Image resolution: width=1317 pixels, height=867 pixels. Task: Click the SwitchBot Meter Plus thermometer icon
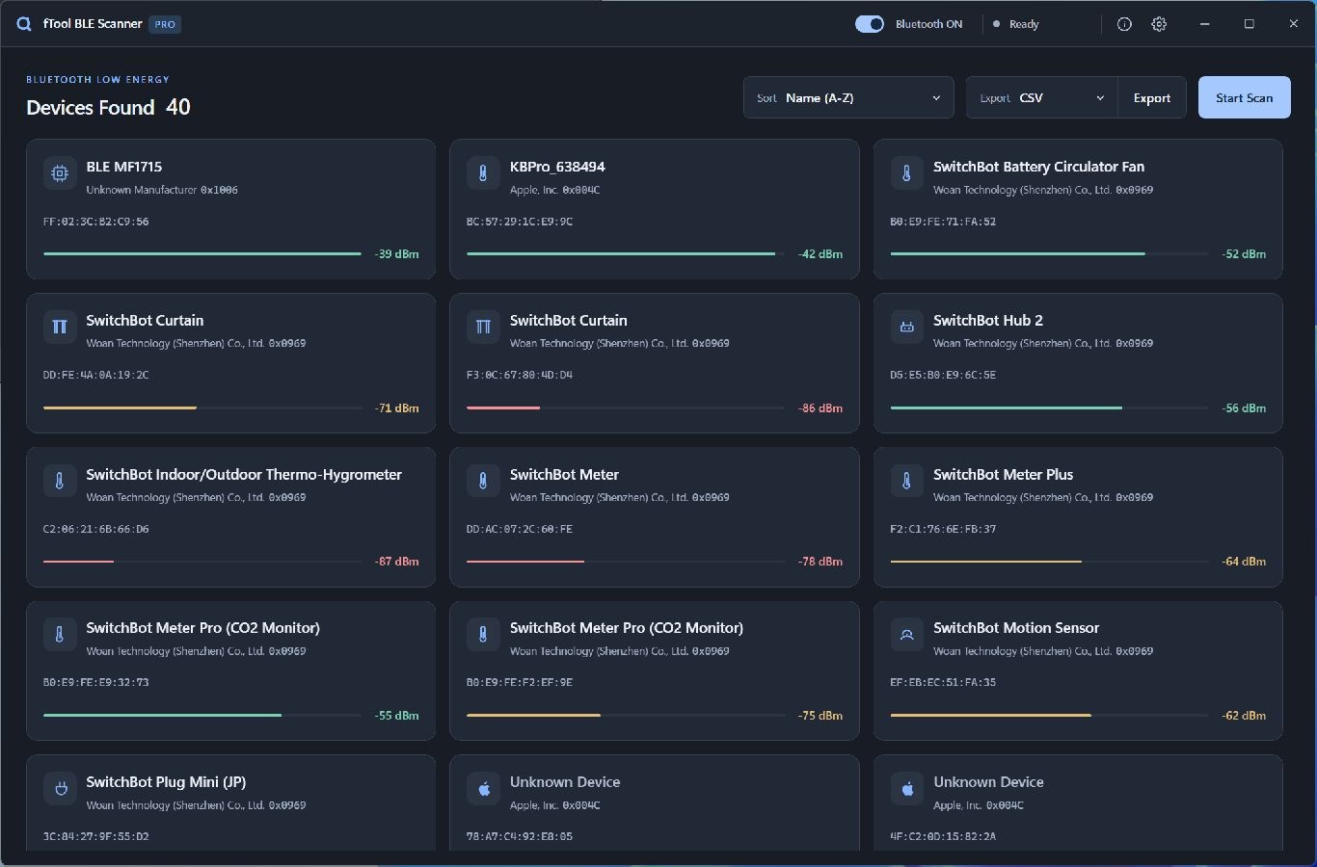tap(906, 481)
